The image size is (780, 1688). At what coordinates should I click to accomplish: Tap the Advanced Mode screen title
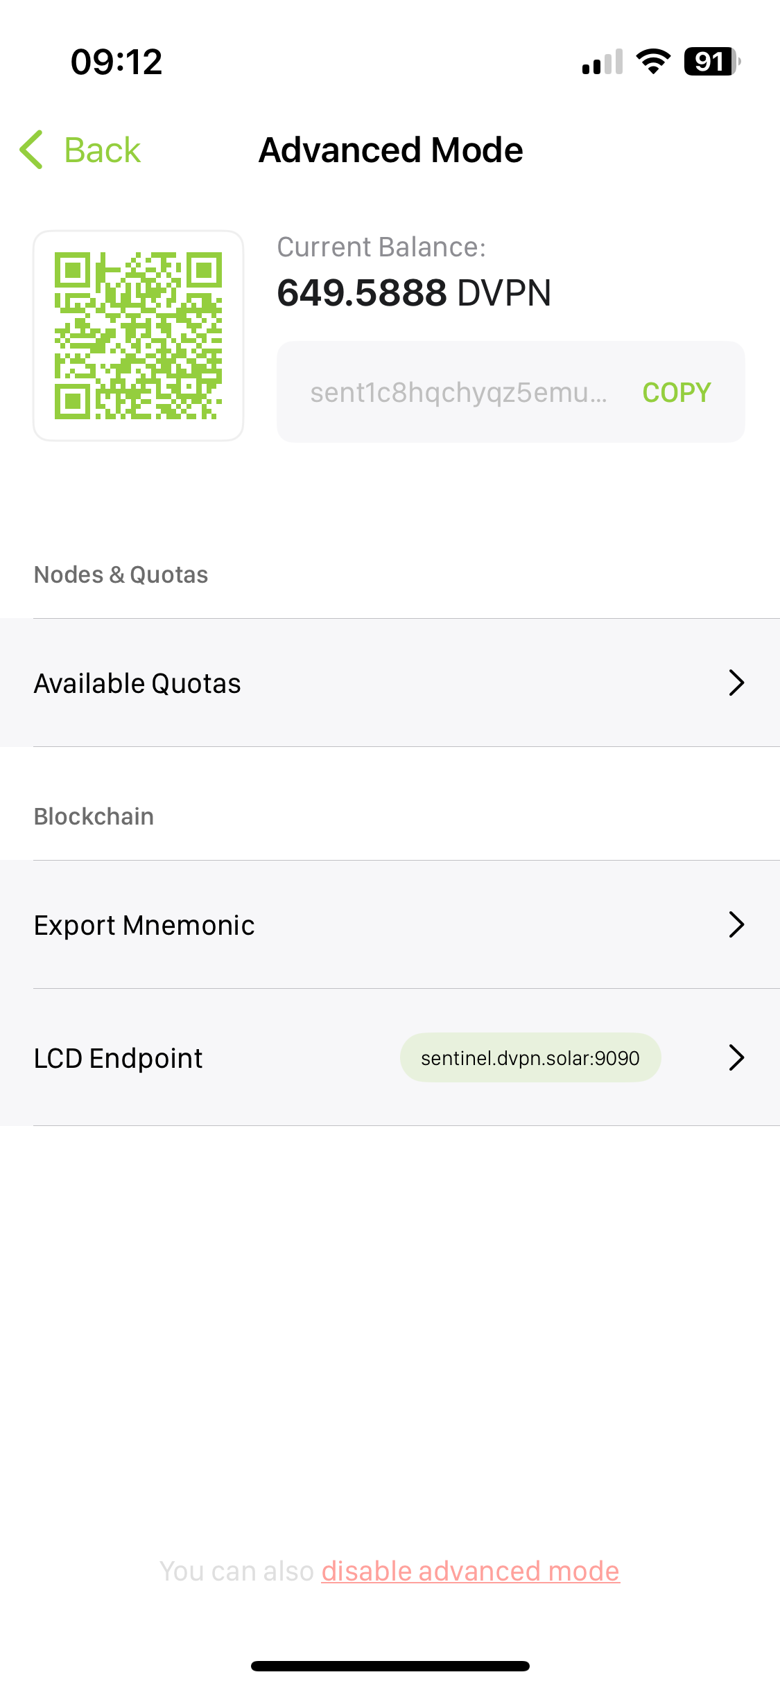tap(390, 150)
